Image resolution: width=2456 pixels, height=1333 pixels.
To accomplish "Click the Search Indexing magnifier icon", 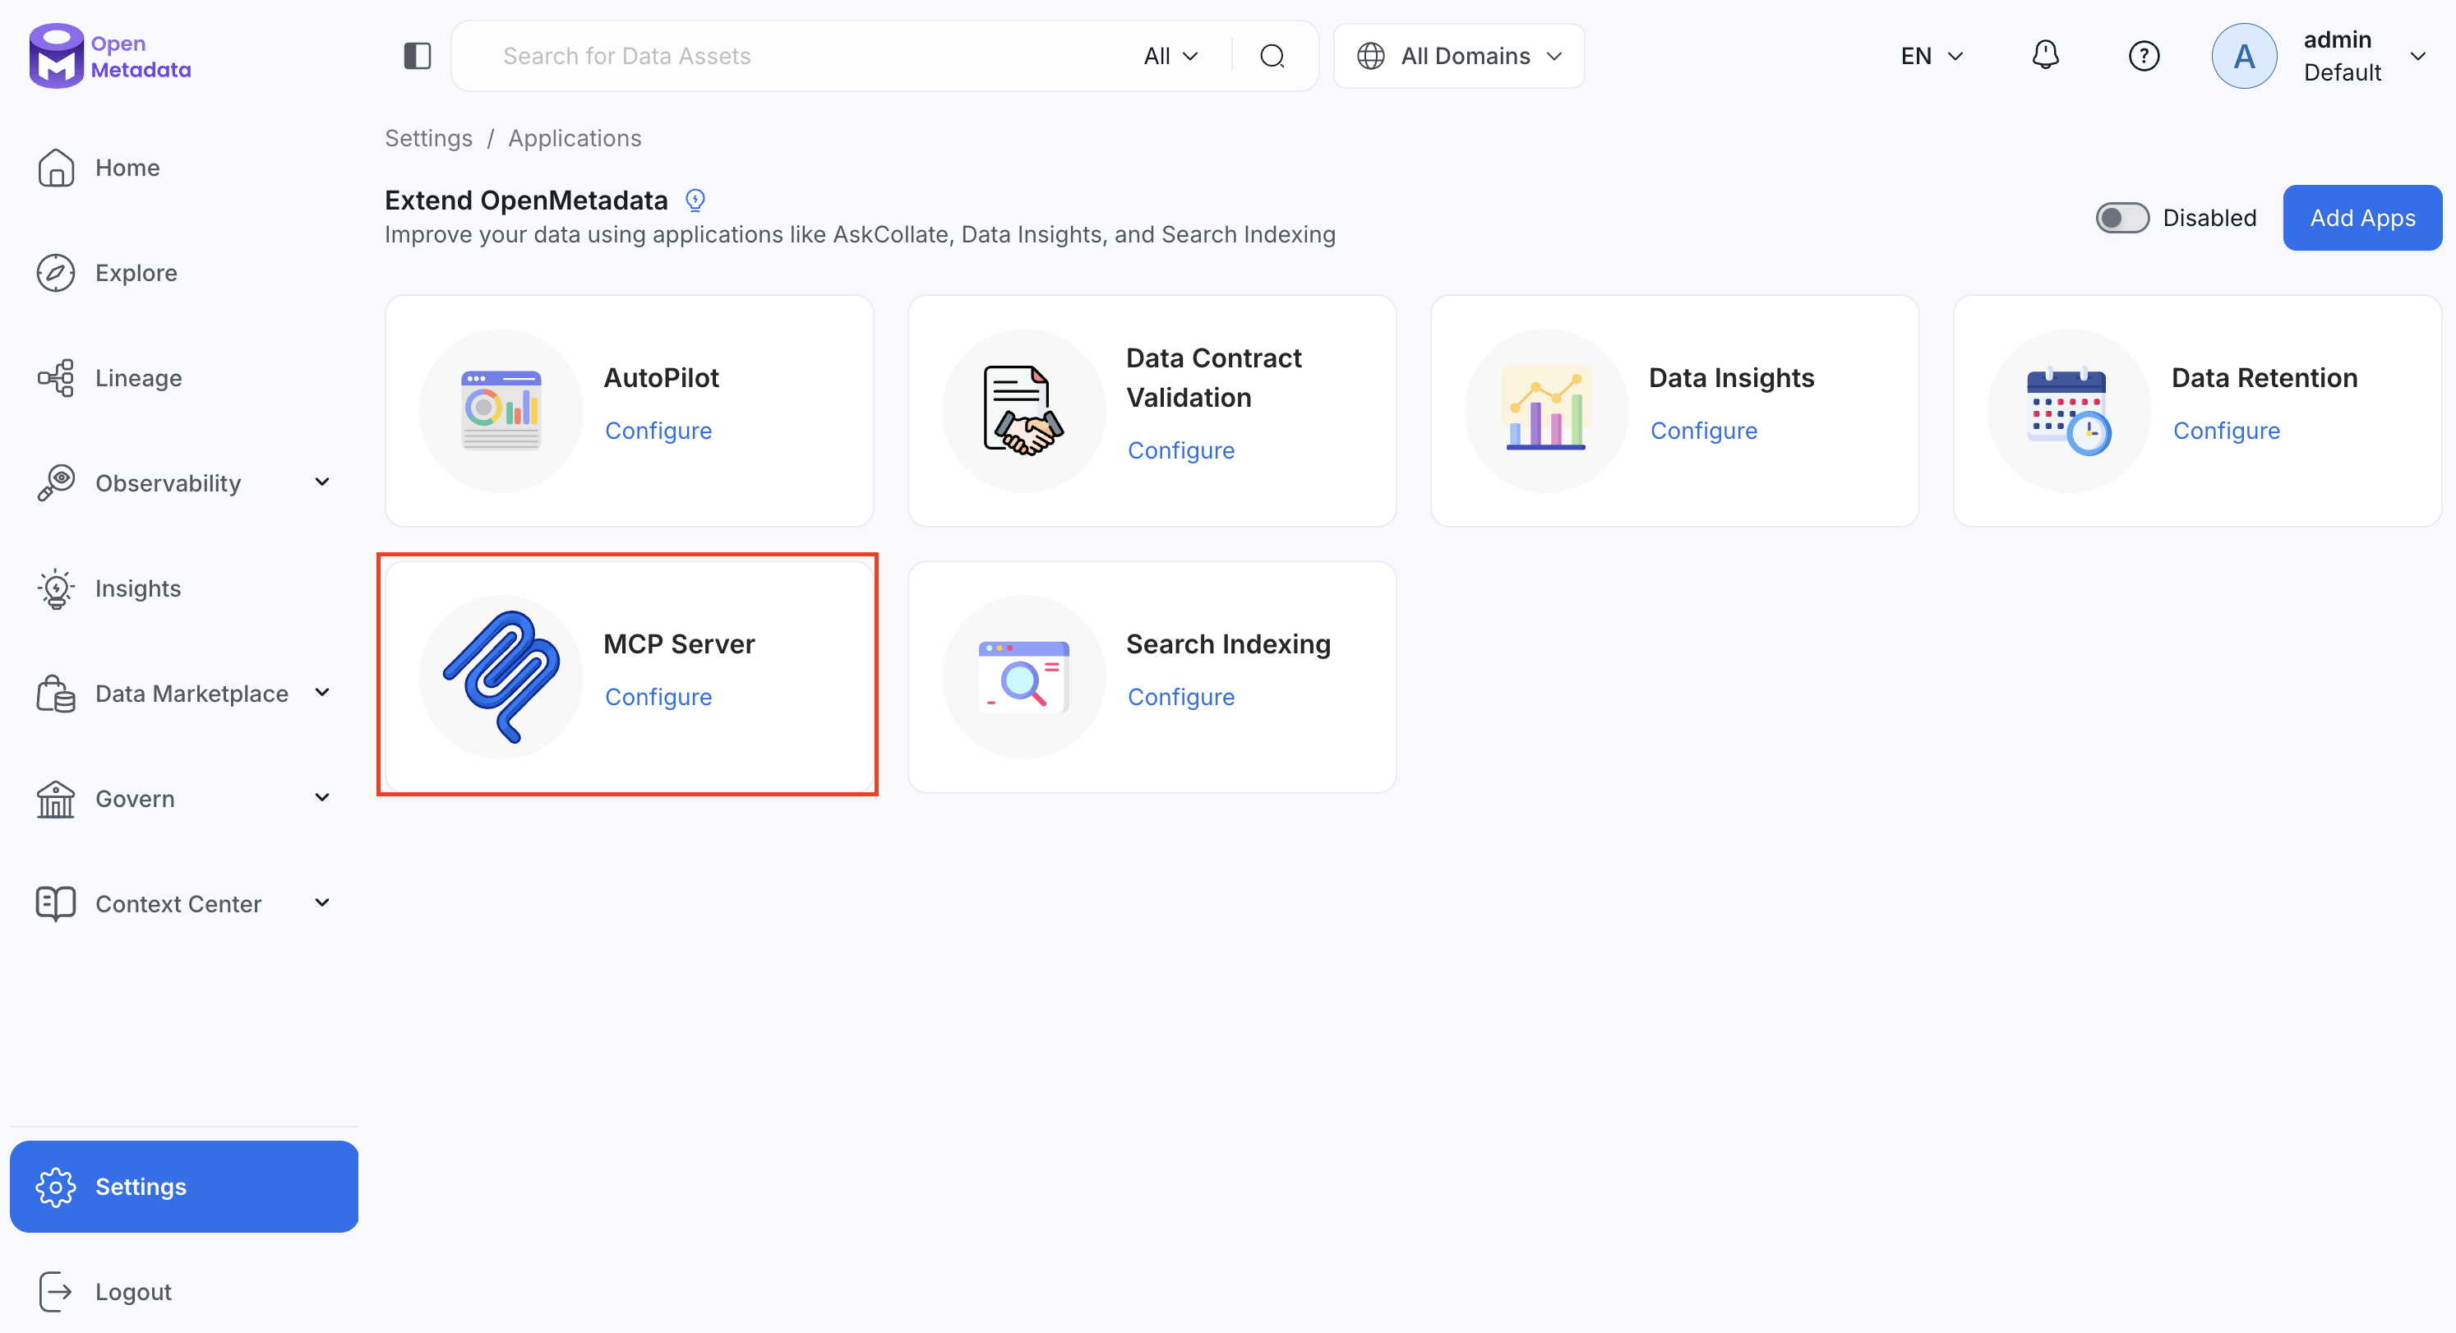I will click(1023, 676).
